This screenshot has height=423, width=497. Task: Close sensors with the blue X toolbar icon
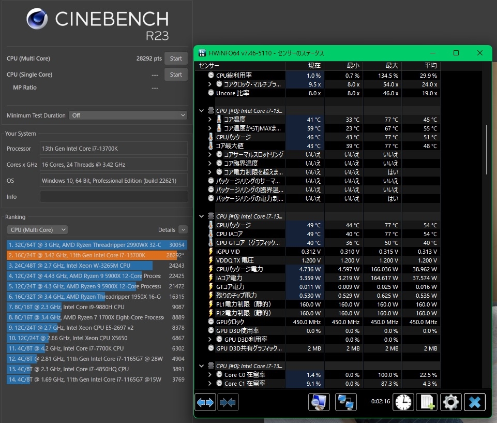coord(474,402)
